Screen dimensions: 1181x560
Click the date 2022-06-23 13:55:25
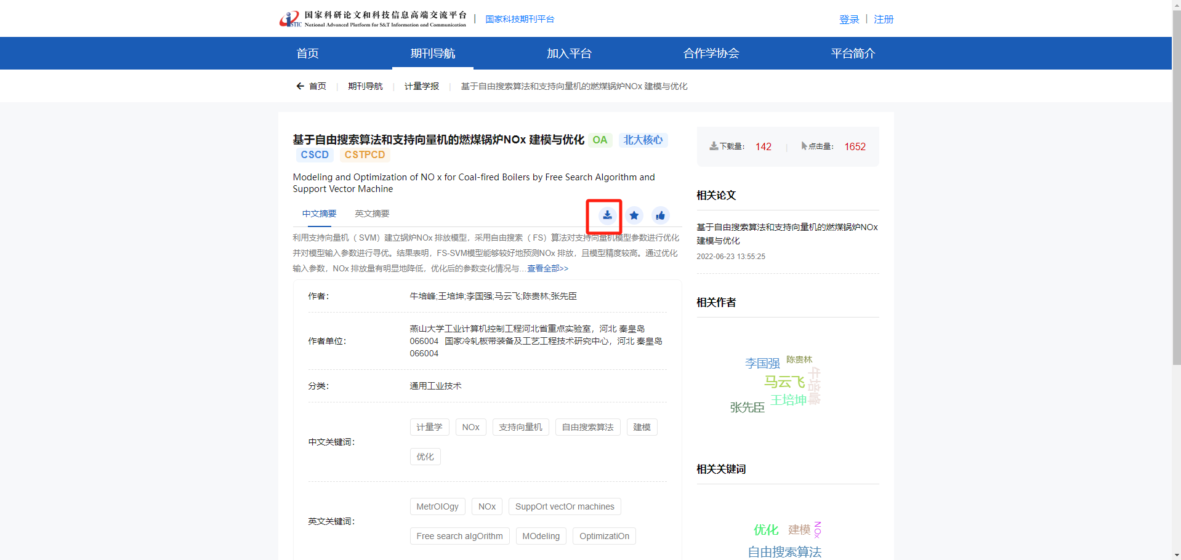[731, 257]
